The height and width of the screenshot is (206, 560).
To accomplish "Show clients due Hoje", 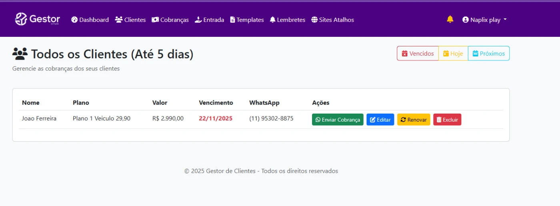I will point(453,53).
